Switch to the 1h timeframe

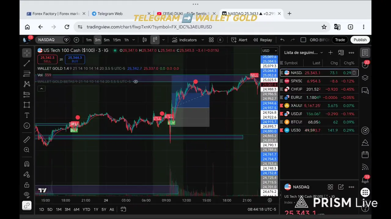(x=126, y=40)
